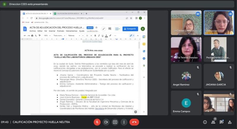Open the Activities icon in Meet
The width and height of the screenshot is (237, 129).
tap(230, 122)
